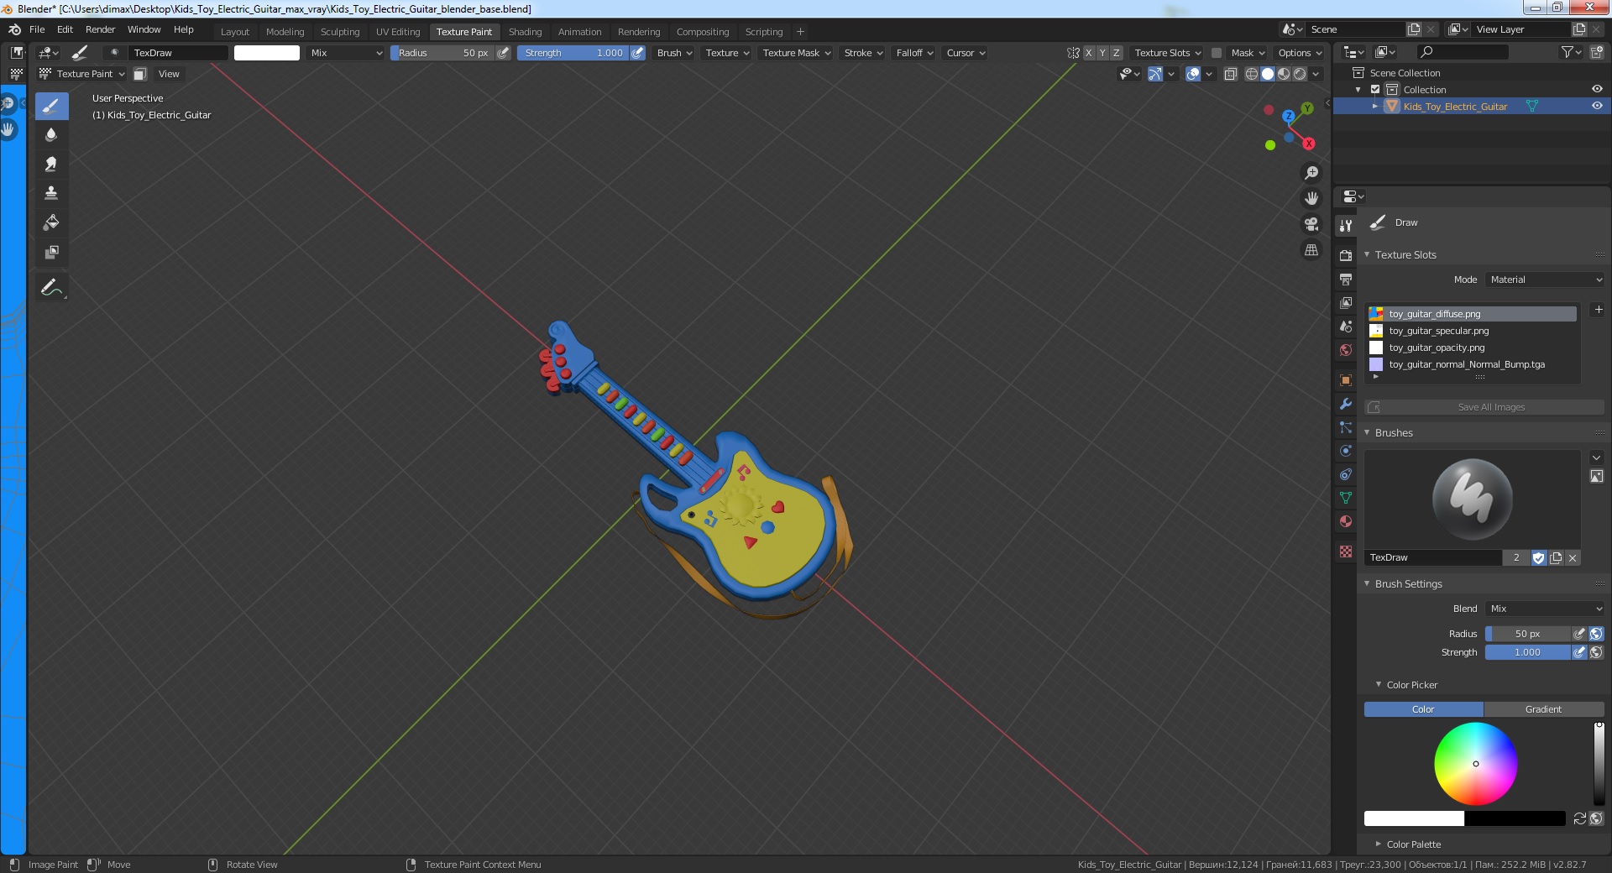This screenshot has height=873, width=1612.
Task: Open the Modifiers wrench tab
Action: tap(1346, 404)
